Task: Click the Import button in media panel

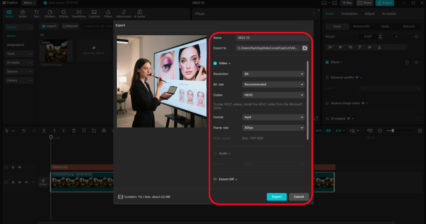Action: click(x=49, y=26)
